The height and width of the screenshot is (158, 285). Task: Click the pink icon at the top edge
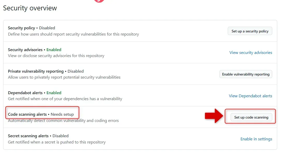click(x=99, y=1)
